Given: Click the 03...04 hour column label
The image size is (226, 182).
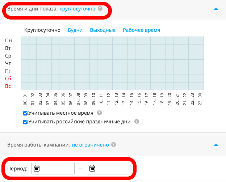Looking at the screenshot, I should click(48, 99).
